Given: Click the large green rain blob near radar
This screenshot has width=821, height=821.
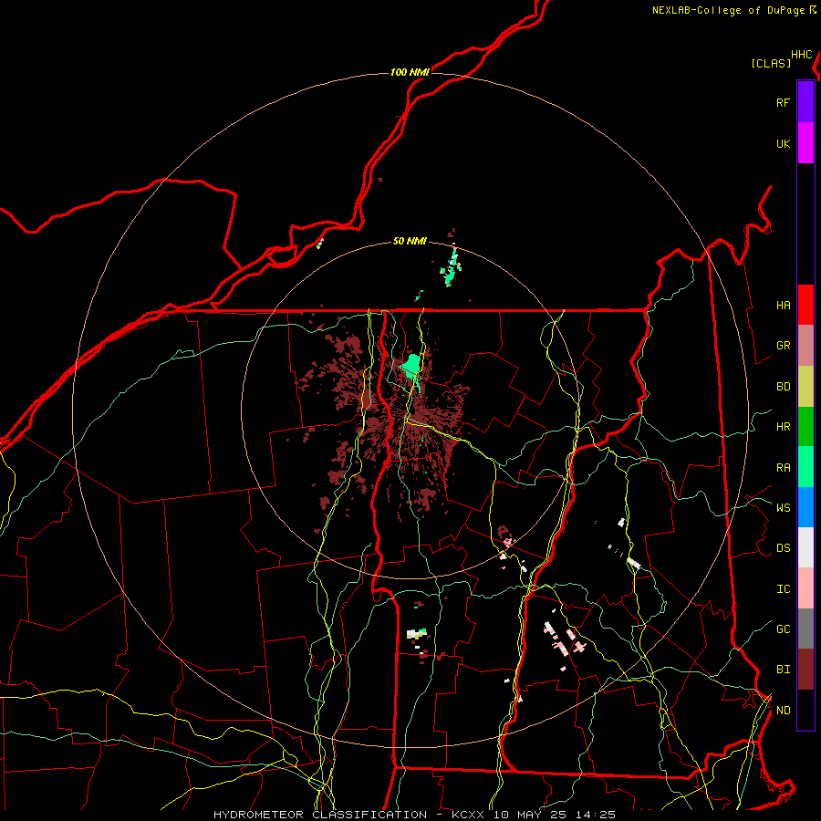Looking at the screenshot, I should (x=411, y=365).
